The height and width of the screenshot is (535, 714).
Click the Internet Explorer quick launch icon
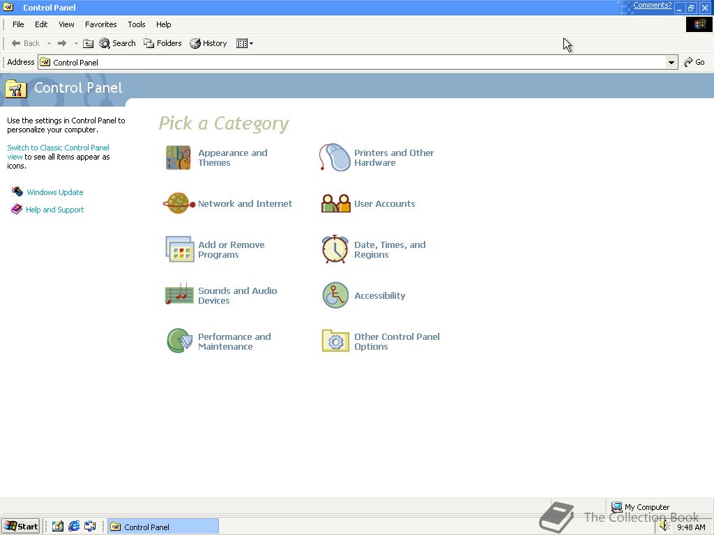pos(74,527)
